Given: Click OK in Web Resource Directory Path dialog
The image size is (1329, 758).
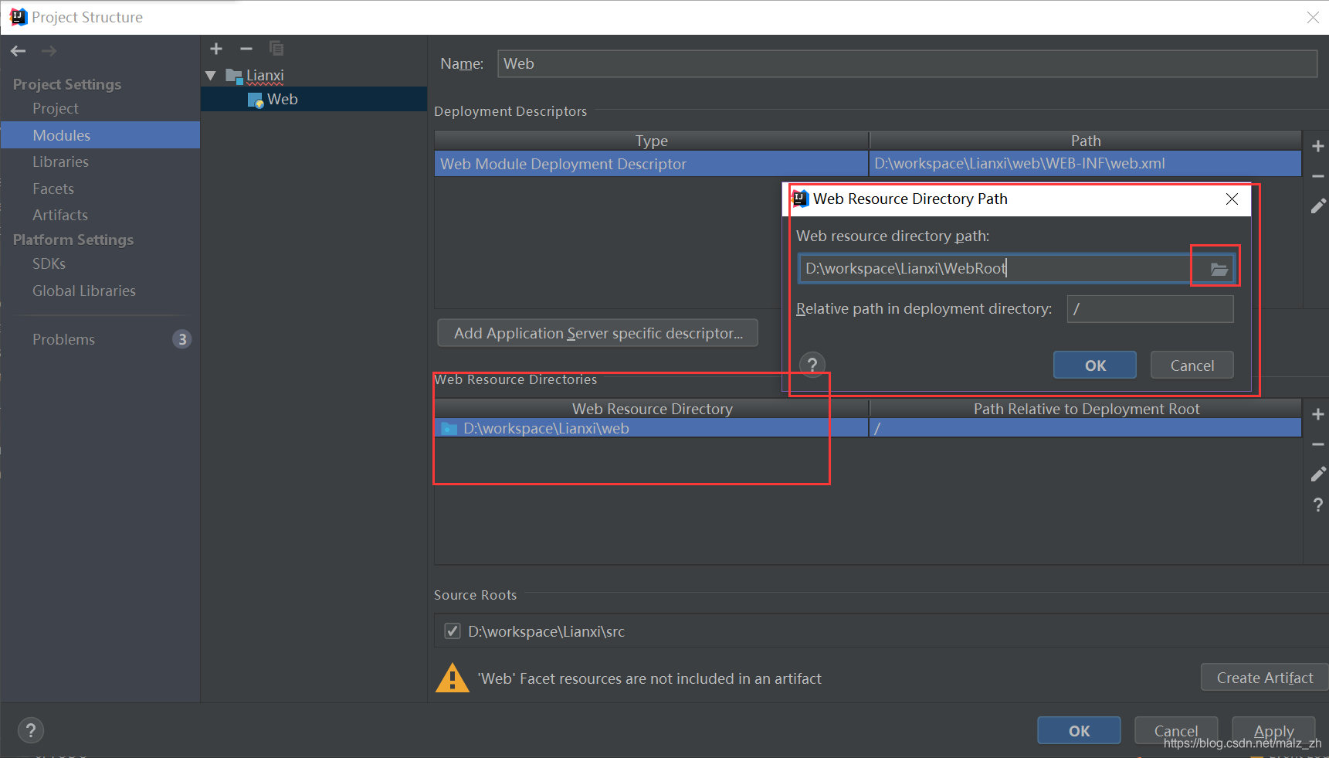Looking at the screenshot, I should pos(1094,364).
